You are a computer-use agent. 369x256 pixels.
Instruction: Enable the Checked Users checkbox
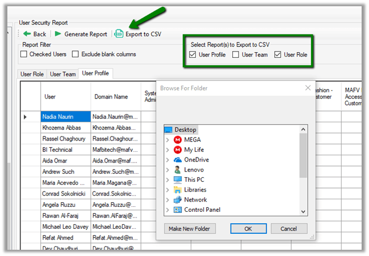[24, 54]
